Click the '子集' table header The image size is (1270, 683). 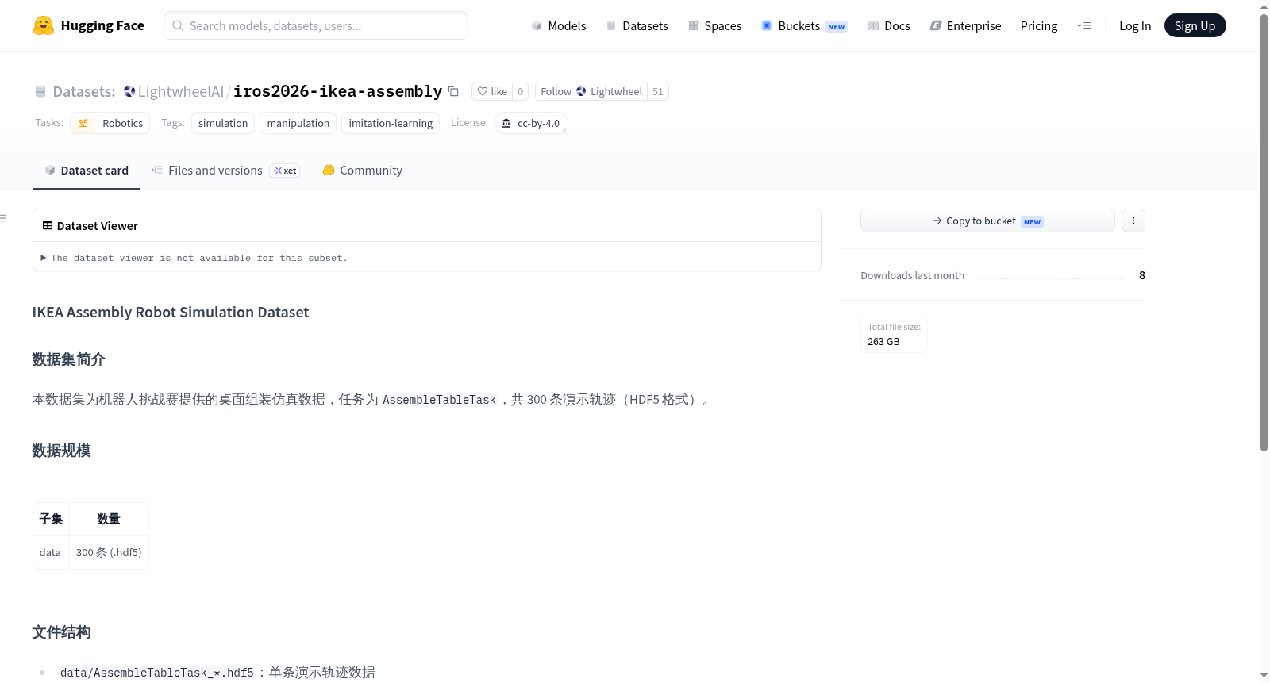click(51, 519)
